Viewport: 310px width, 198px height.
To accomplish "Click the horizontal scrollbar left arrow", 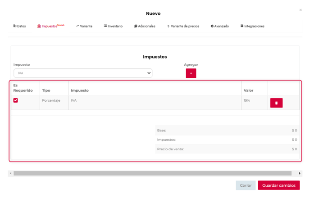I will (x=10, y=173).
